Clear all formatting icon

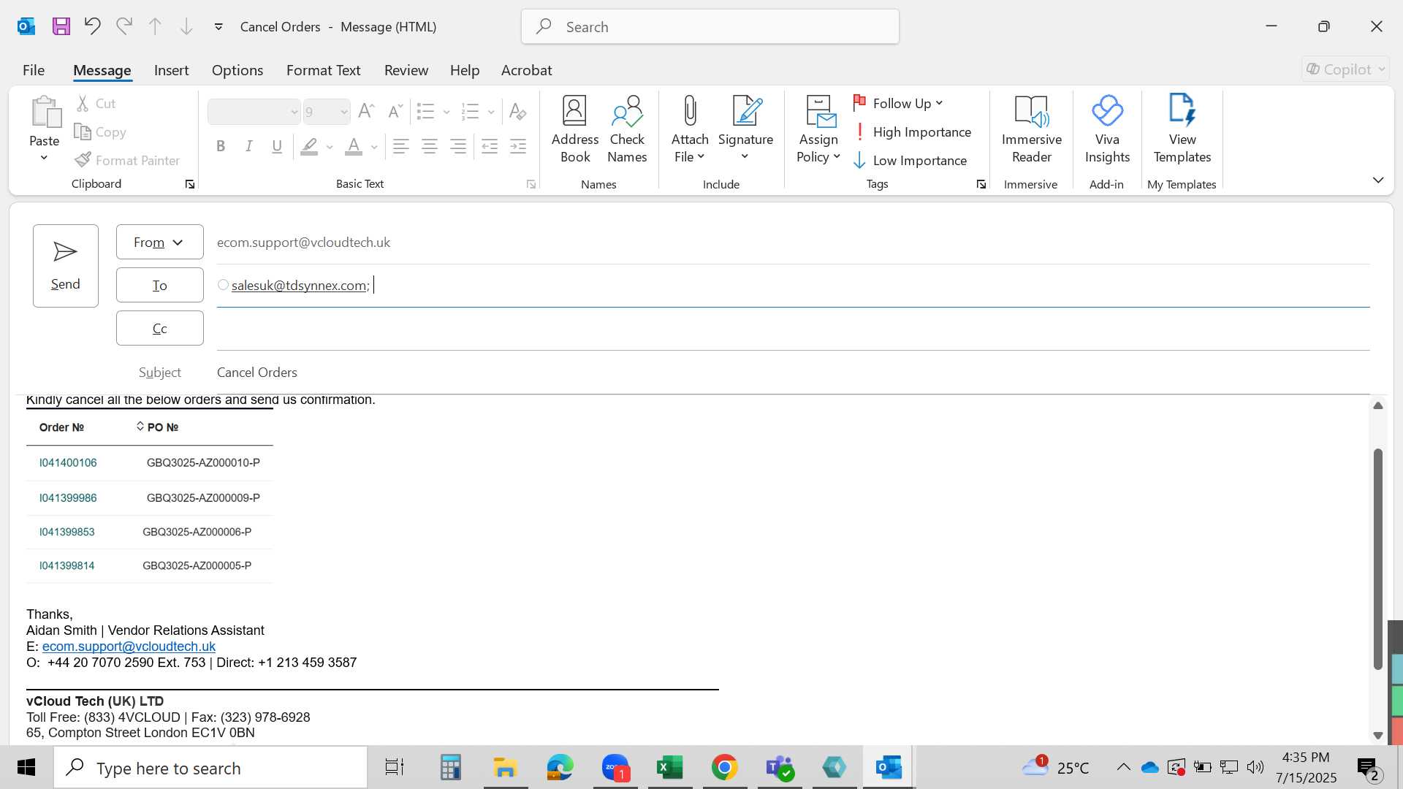(518, 111)
